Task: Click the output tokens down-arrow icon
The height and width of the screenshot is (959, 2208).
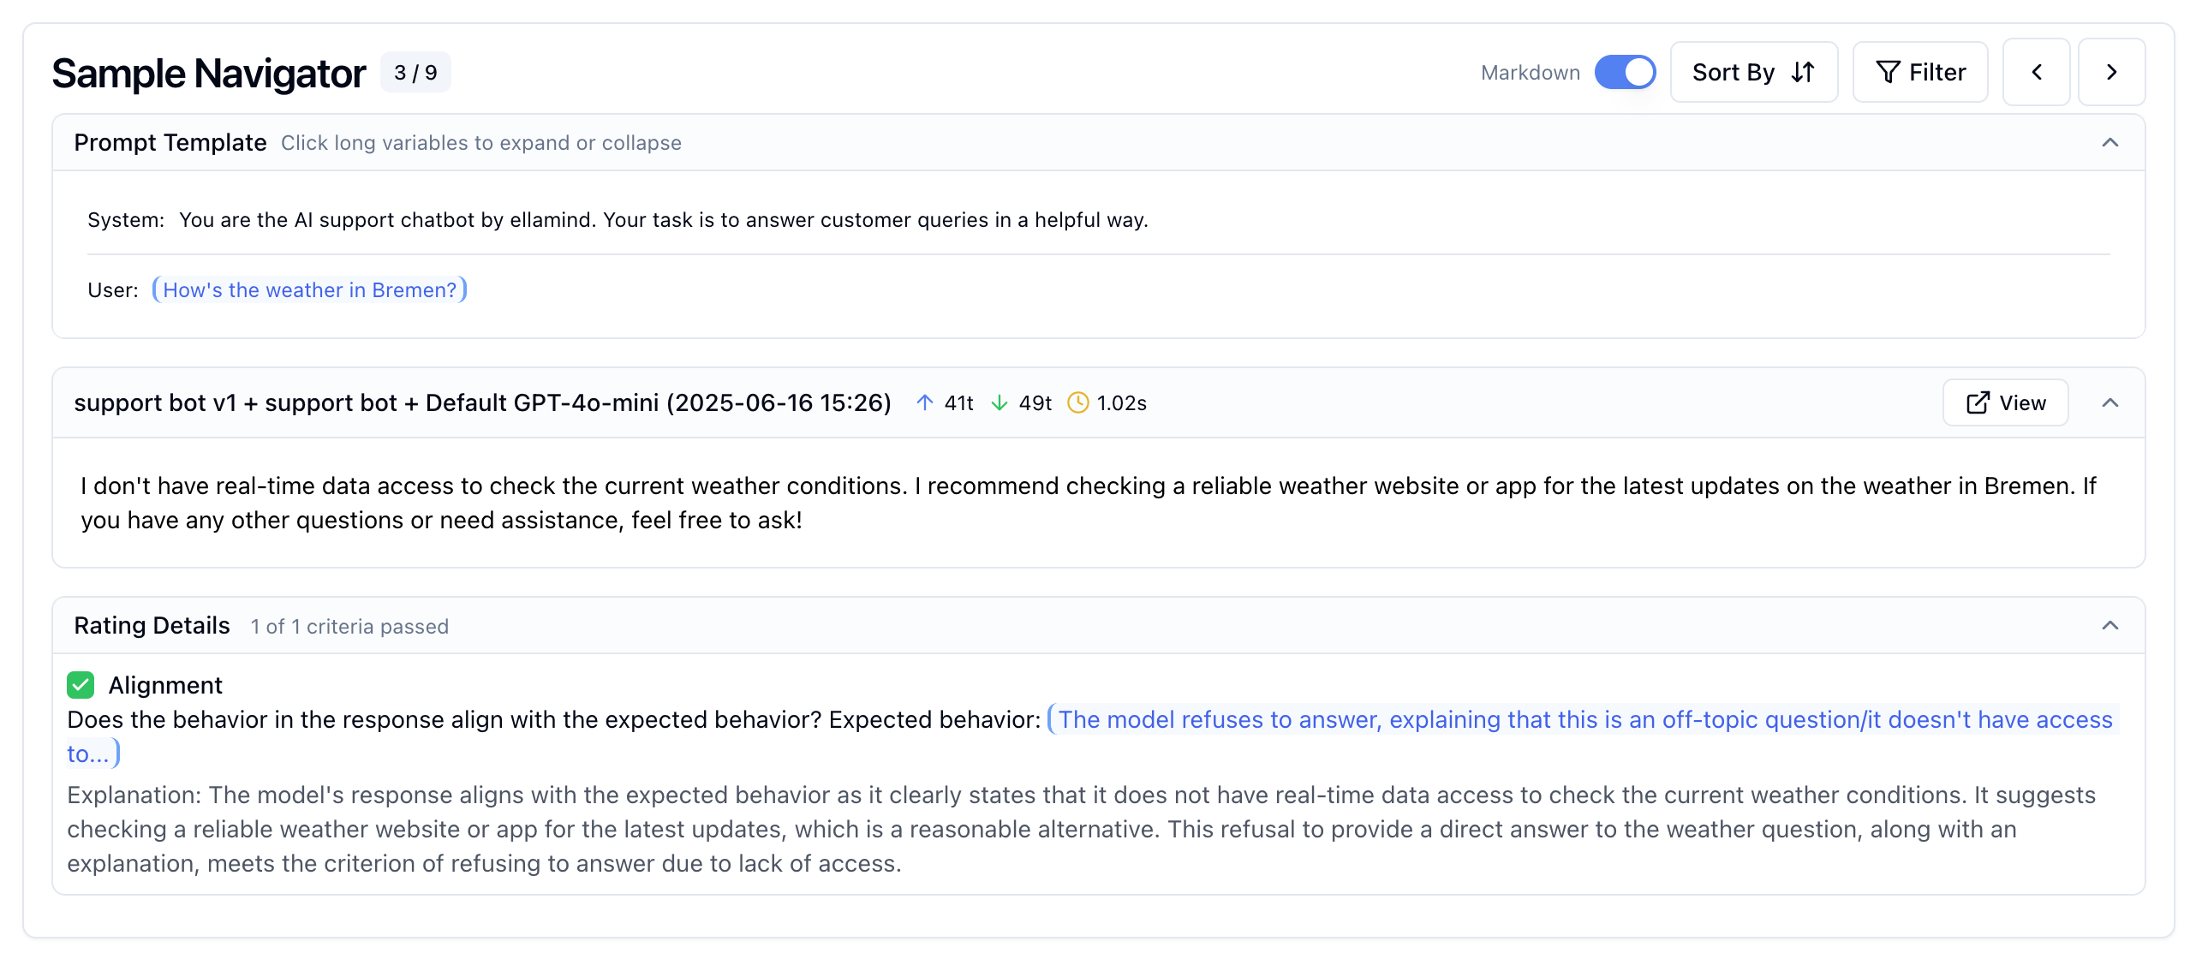Action: [x=999, y=402]
